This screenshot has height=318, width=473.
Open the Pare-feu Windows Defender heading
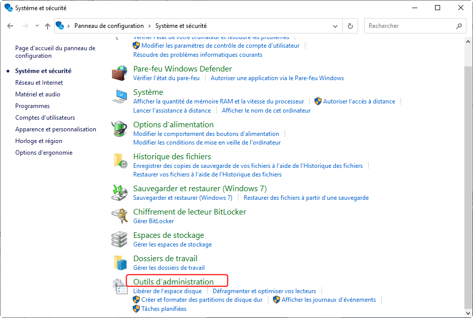[182, 68]
